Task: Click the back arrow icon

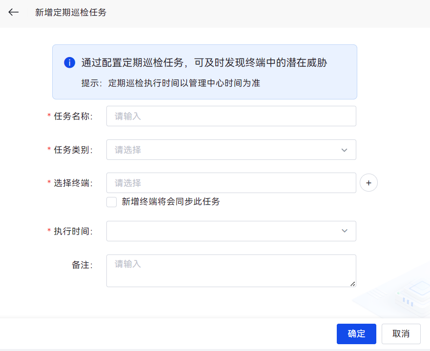Action: coord(14,12)
